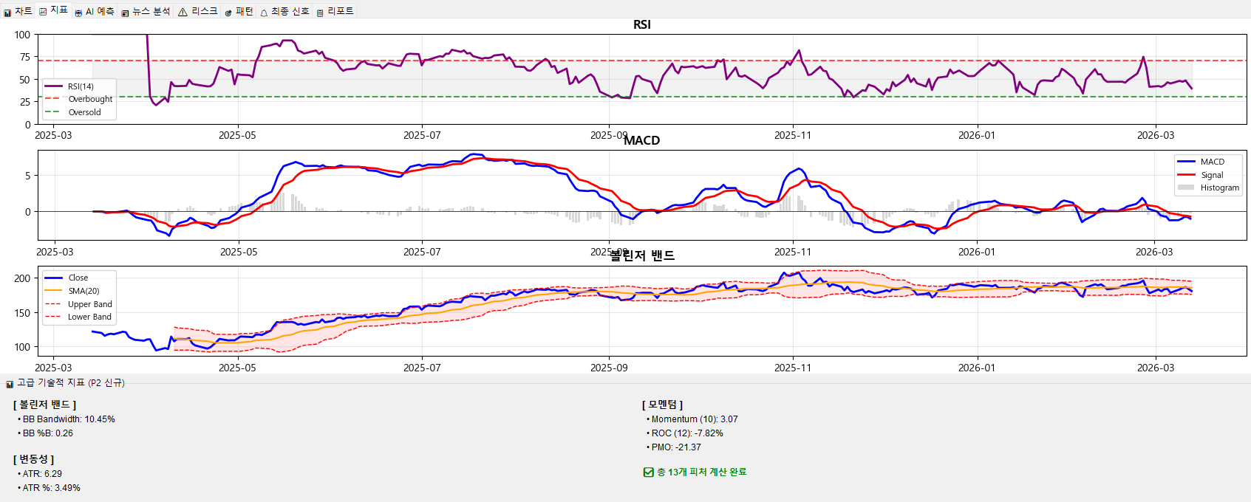
Task: Select the 패턴 target icon
Action: pyautogui.click(x=228, y=13)
